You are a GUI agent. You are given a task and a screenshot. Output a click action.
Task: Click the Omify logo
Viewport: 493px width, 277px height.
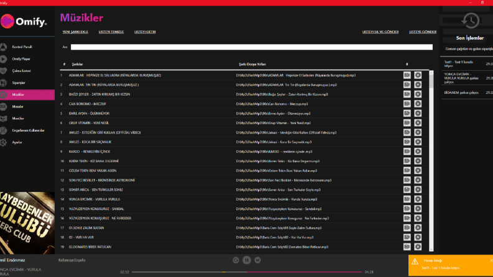pyautogui.click(x=24, y=21)
